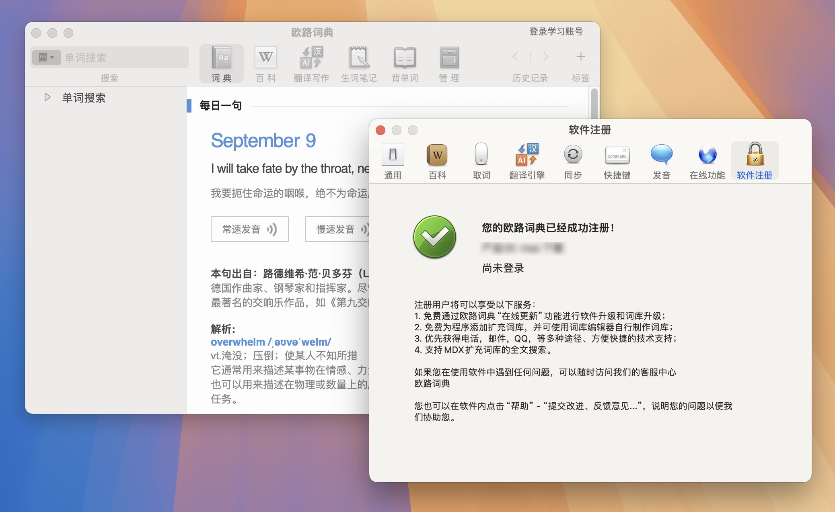Play 常速发音 normal speed pronunciation

click(x=249, y=229)
